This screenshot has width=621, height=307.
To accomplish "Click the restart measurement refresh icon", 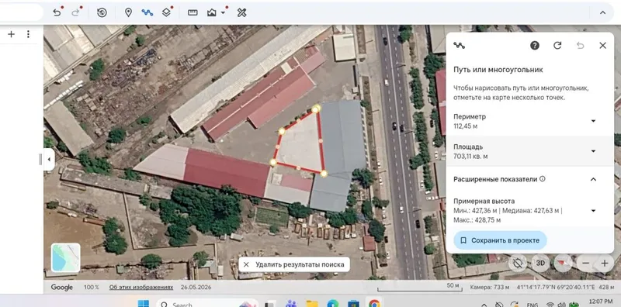I will pos(557,46).
